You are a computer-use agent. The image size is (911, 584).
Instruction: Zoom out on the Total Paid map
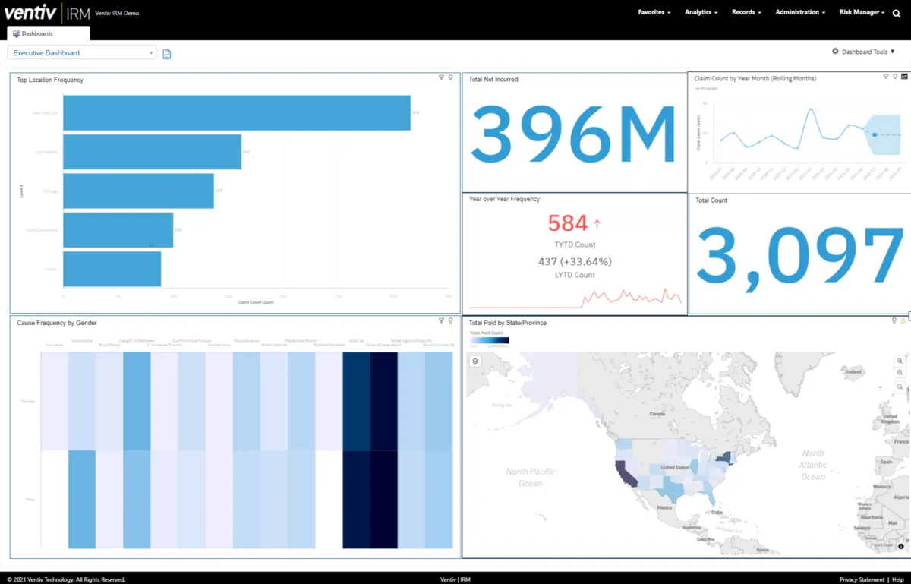[900, 373]
